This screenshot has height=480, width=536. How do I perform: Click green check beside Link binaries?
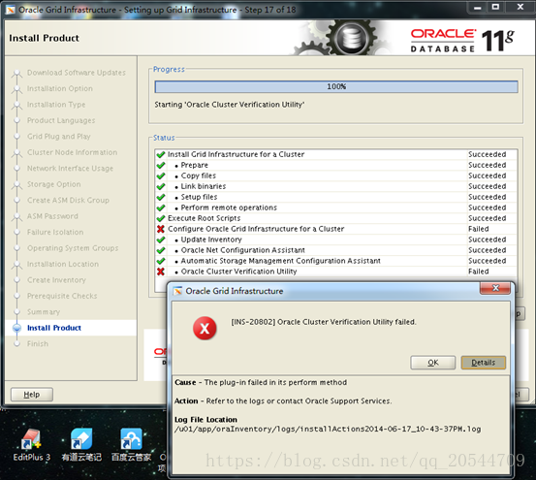point(161,186)
